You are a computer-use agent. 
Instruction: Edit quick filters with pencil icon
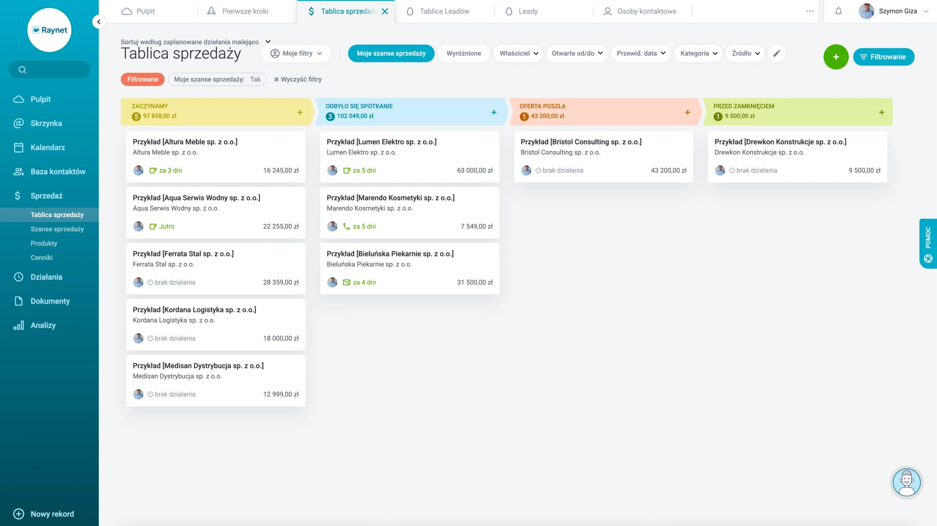coord(777,53)
